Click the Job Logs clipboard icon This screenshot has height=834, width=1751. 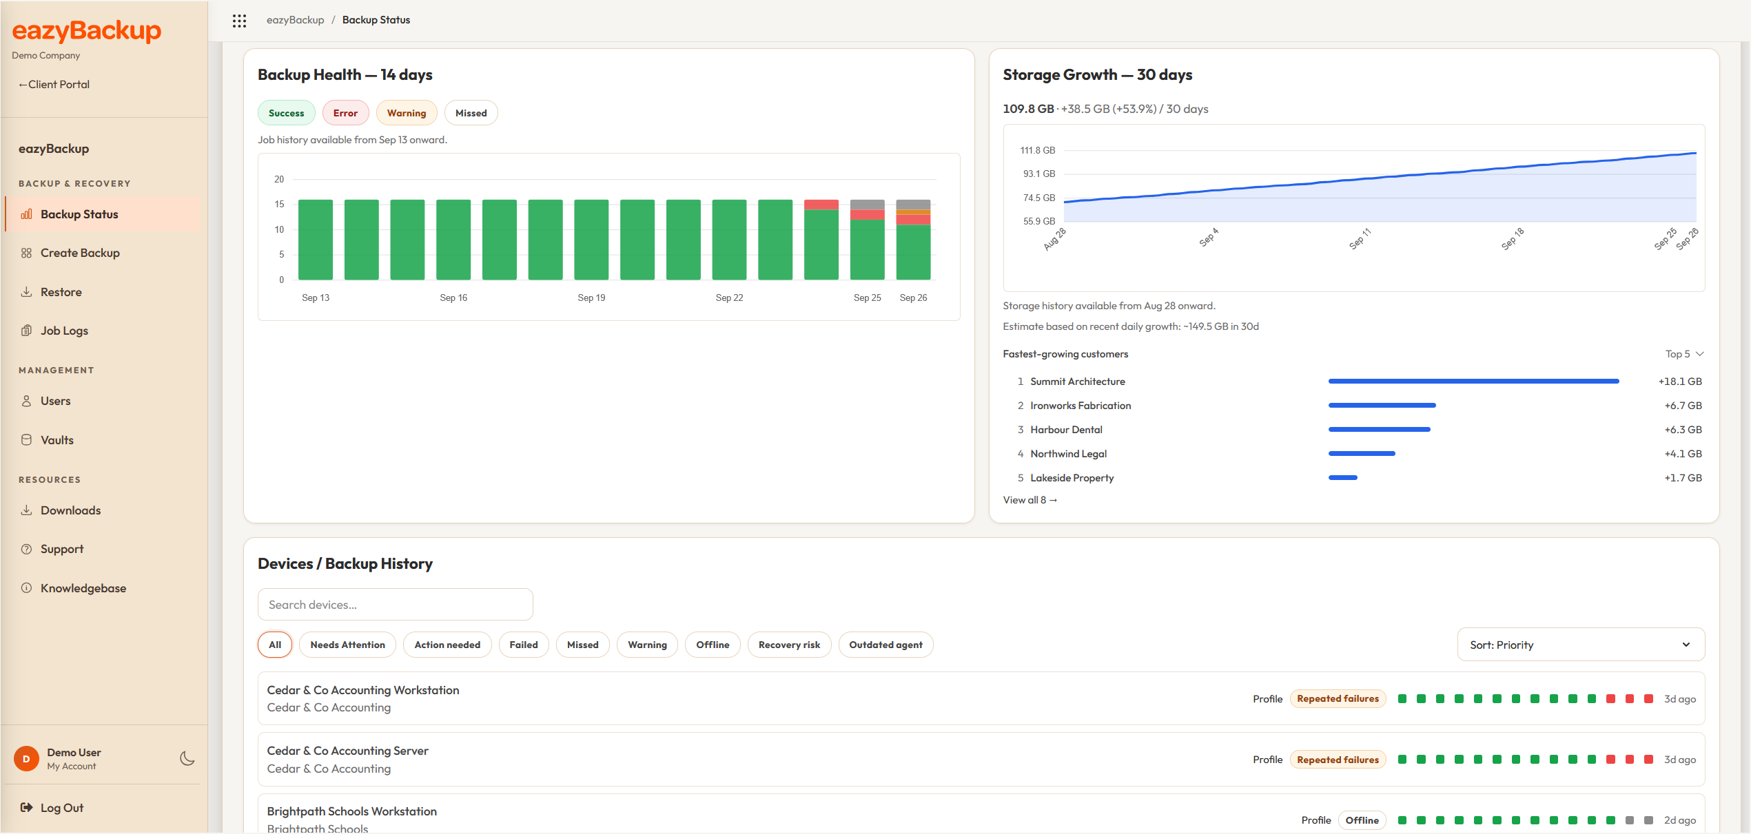click(x=26, y=331)
